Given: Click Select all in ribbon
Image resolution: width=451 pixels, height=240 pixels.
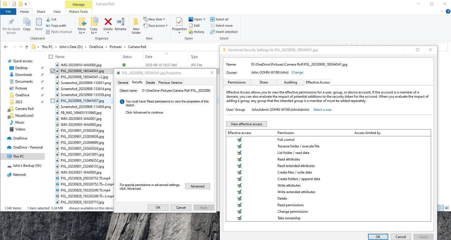Looking at the screenshot, I should (219, 19).
